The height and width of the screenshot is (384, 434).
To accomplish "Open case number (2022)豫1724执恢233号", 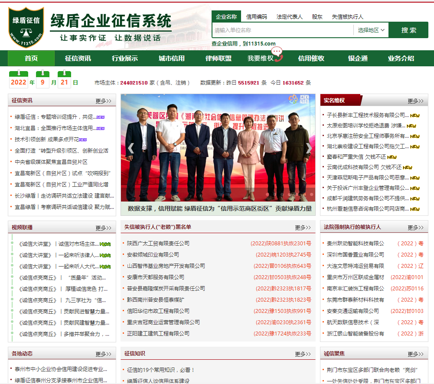I will coord(282,334).
